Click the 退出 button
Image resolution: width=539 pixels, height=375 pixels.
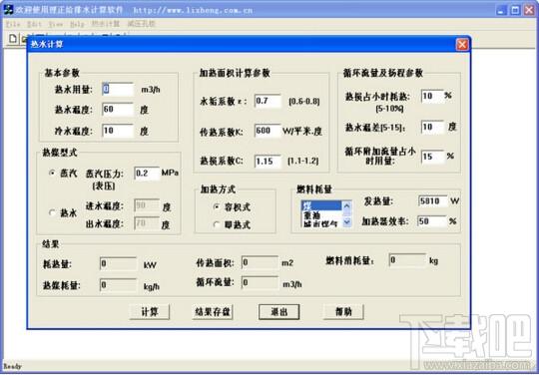(279, 312)
